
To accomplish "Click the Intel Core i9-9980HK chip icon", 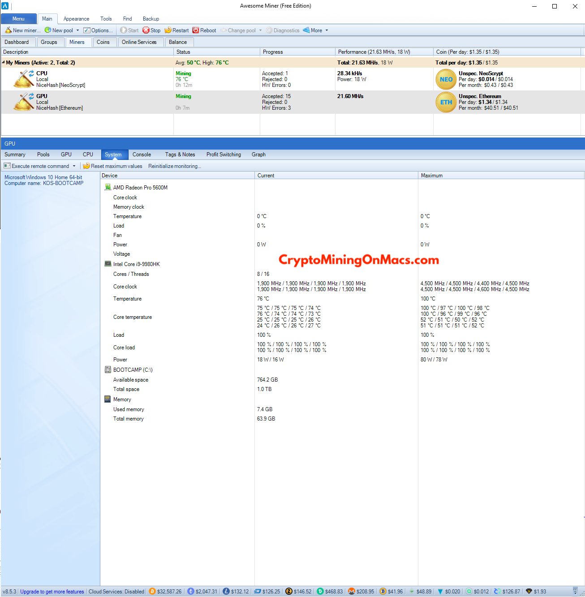I will click(108, 264).
